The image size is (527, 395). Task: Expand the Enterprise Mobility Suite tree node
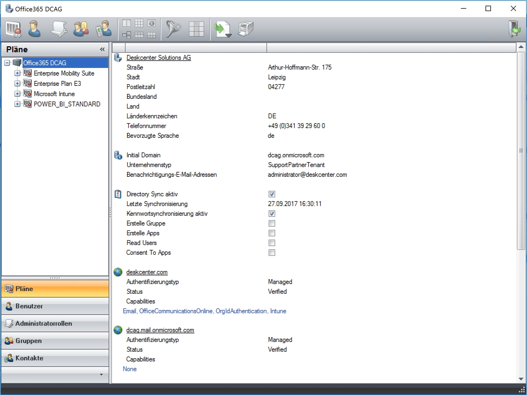coord(17,73)
